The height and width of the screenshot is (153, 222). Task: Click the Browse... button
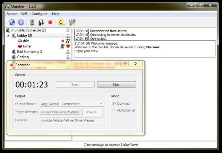[93, 112]
